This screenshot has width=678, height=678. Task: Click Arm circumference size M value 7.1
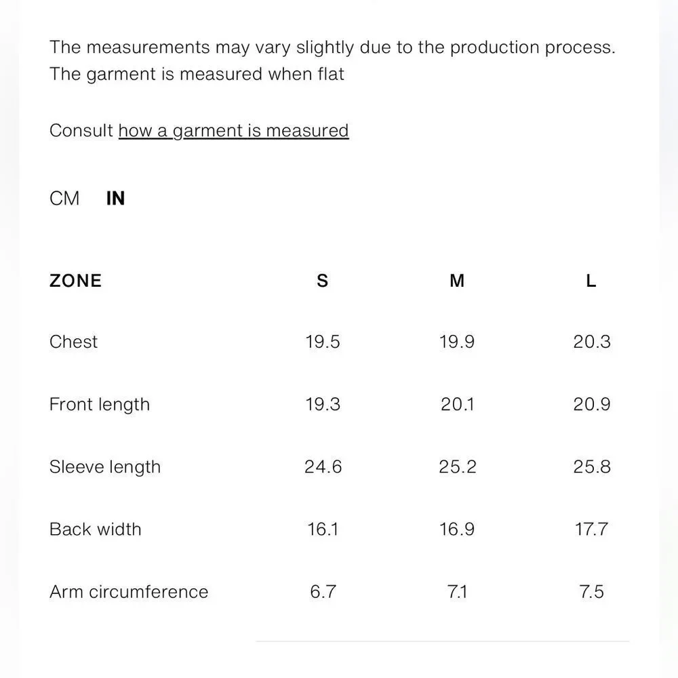coord(458,592)
